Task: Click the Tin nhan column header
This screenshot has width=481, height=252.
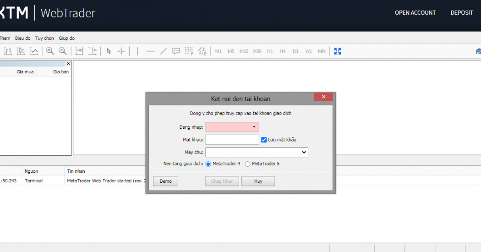Action: point(76,171)
